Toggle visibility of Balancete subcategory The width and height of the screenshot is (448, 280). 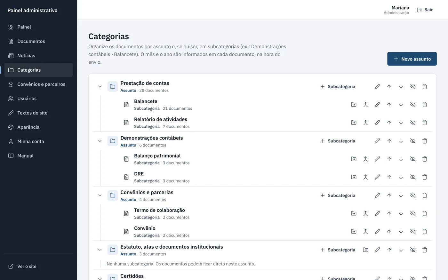[x=413, y=105]
